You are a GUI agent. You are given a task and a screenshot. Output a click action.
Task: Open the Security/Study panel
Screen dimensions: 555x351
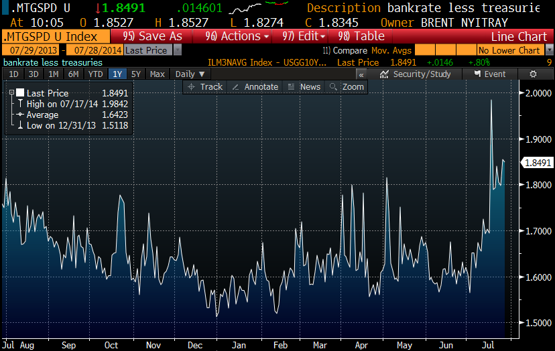(x=415, y=74)
